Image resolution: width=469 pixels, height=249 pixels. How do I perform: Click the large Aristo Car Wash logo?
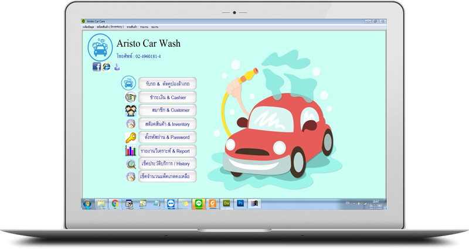[x=100, y=47]
